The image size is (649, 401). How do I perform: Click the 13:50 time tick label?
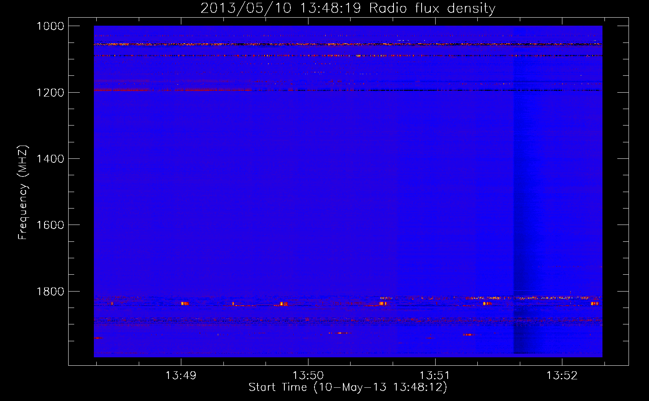308,375
